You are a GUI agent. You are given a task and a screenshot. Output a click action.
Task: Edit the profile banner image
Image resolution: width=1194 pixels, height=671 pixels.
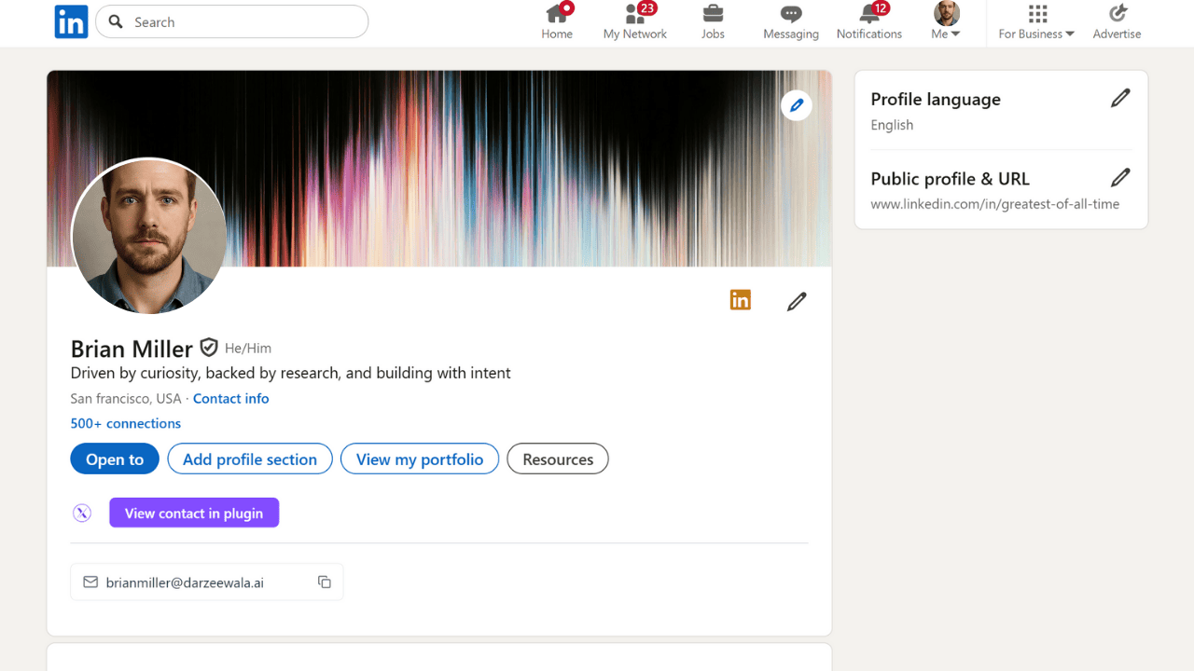point(797,104)
